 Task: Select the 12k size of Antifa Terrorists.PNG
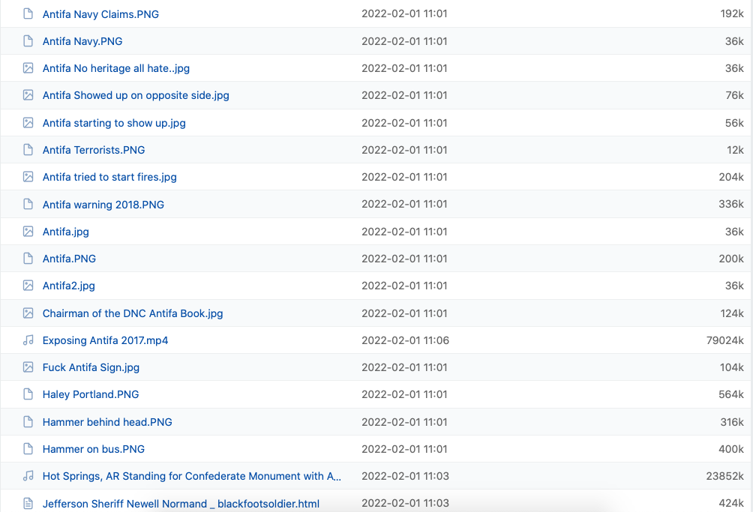(x=735, y=150)
